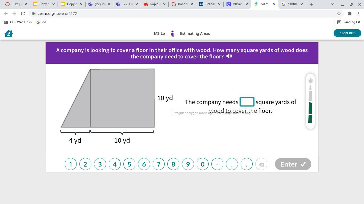The image size is (364, 204).
Task: Click number 8 on the keypad
Action: pyautogui.click(x=173, y=164)
